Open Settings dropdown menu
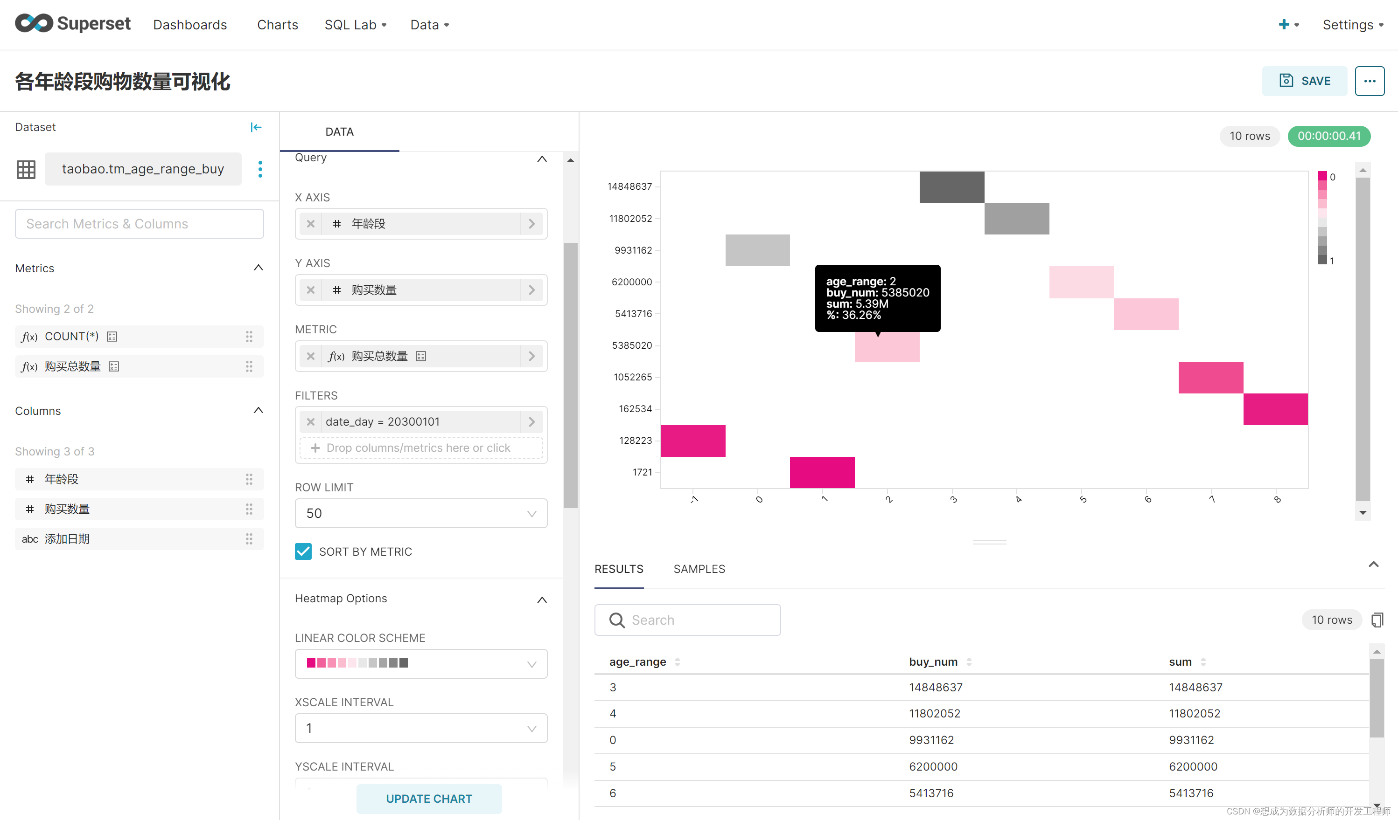This screenshot has height=820, width=1398. click(x=1353, y=25)
